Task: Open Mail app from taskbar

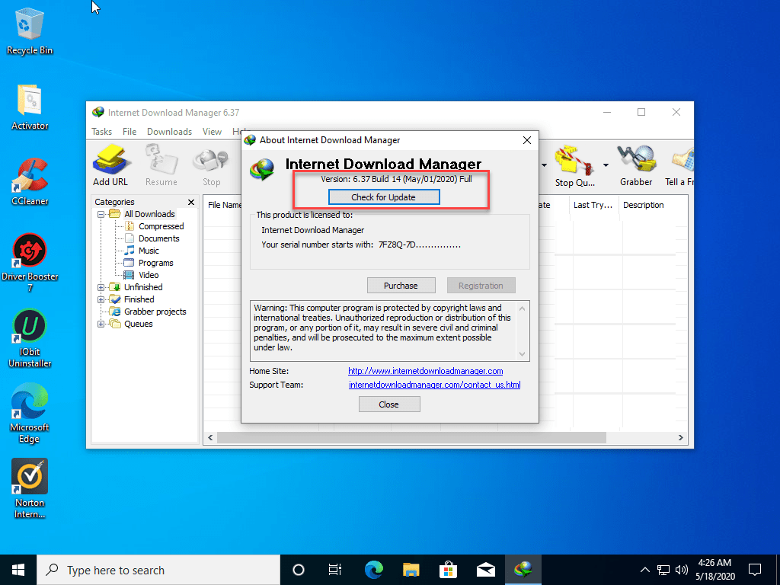Action: pos(485,570)
